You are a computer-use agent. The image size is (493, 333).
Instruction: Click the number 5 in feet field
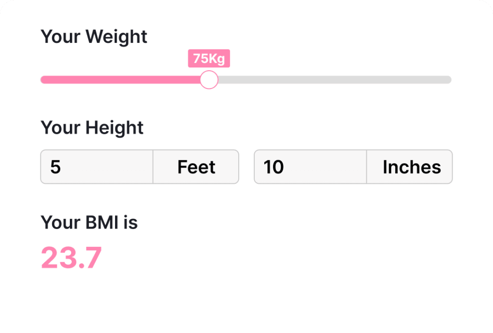55,167
